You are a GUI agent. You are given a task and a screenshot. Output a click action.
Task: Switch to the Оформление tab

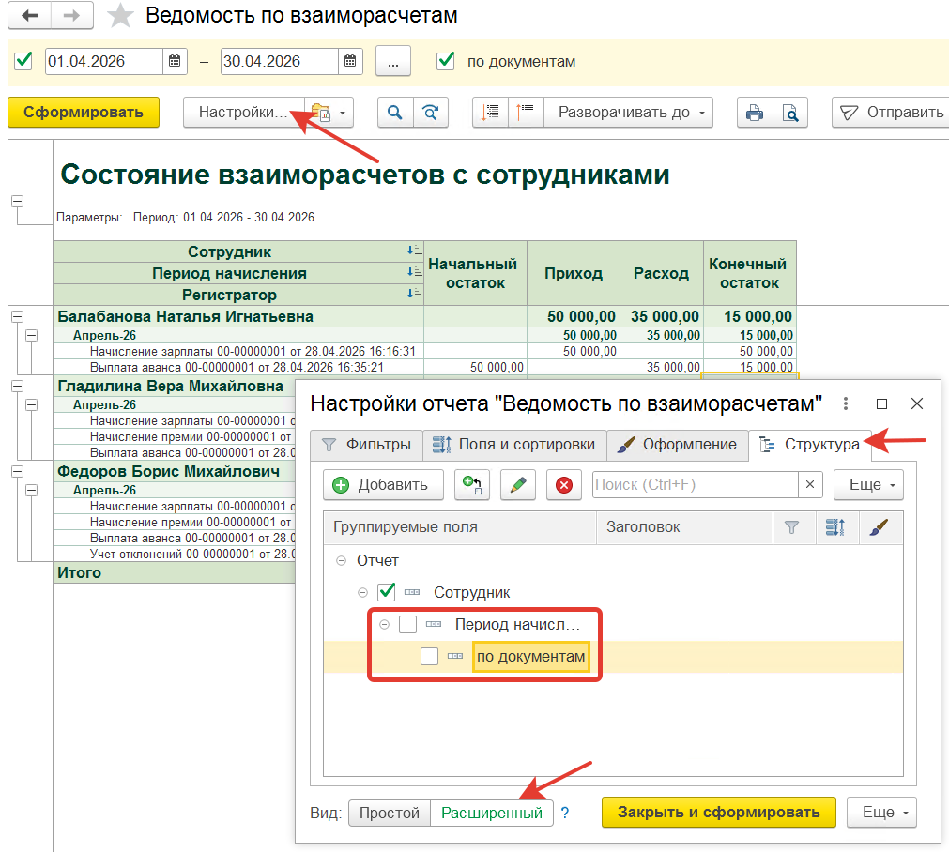click(x=677, y=445)
